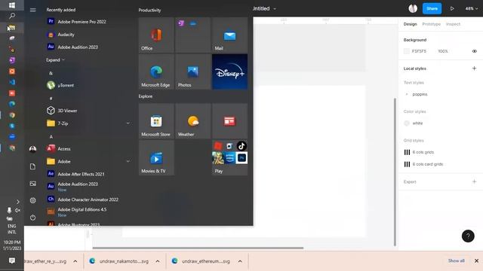Open the notification center icon
This screenshot has height=271, width=483.
coord(12,261)
